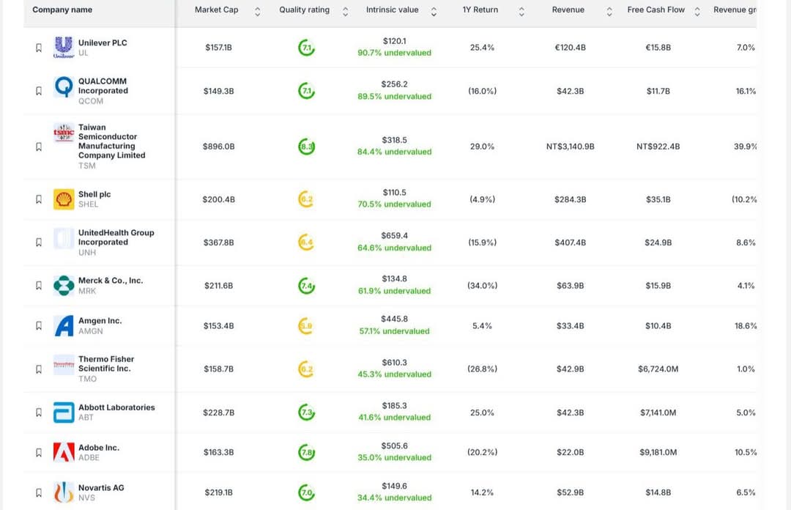This screenshot has width=791, height=510.
Task: Click Novartis's 7.0 quality rating badge
Action: point(306,492)
